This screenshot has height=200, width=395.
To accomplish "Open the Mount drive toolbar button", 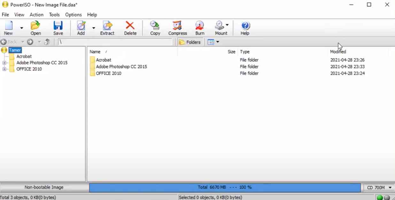I will [221, 28].
